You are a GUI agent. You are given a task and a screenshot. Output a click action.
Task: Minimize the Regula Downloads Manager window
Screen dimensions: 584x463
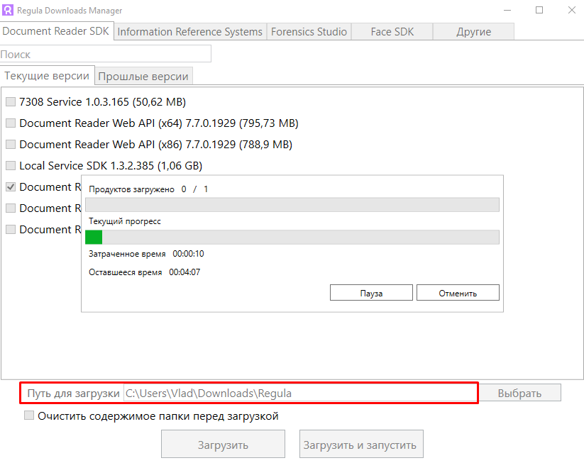[x=507, y=10]
